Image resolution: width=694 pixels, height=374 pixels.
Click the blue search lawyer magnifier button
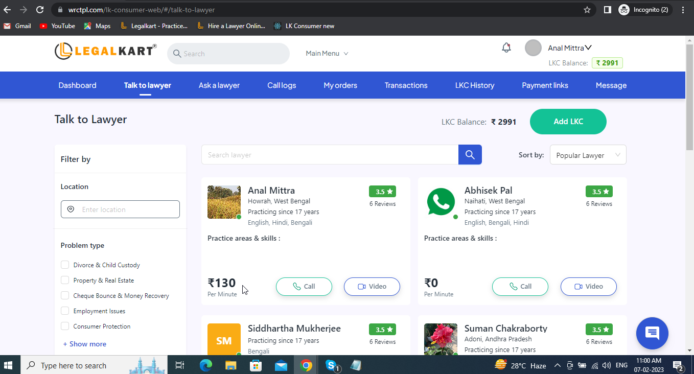[470, 155]
